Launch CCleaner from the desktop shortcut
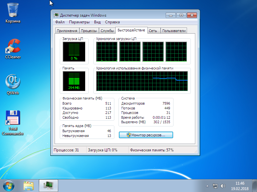The image size is (257, 192). point(13,49)
